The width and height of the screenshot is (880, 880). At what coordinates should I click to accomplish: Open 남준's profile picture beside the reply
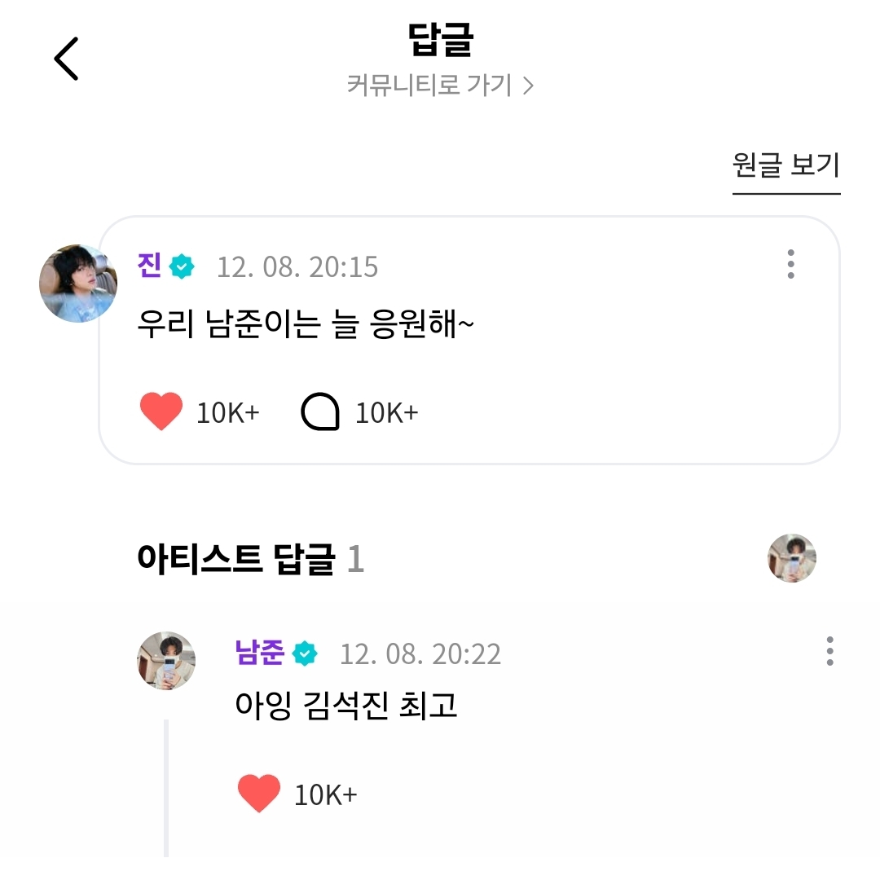pos(166,661)
